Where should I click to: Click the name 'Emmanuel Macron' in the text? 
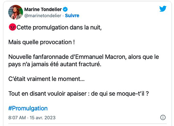click(x=101, y=57)
